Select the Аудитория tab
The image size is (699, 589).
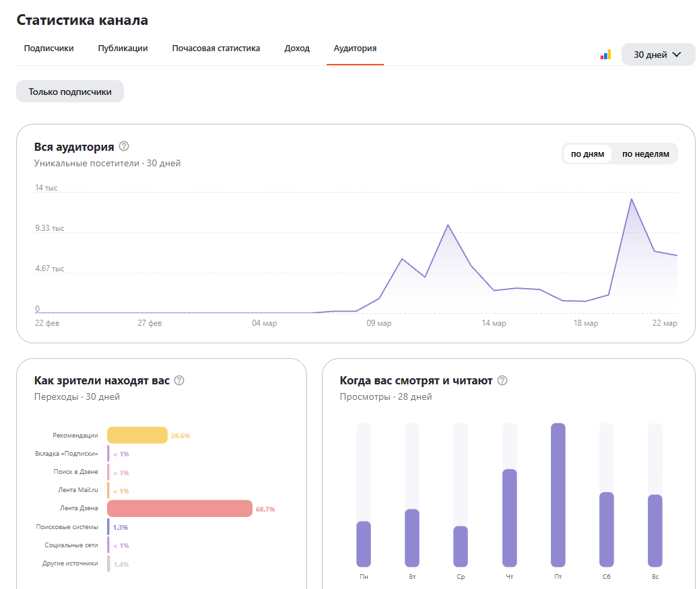tap(355, 48)
